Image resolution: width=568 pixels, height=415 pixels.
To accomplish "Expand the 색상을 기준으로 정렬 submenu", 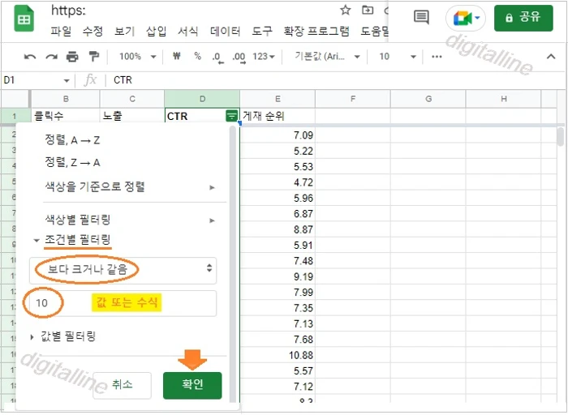I will (130, 187).
